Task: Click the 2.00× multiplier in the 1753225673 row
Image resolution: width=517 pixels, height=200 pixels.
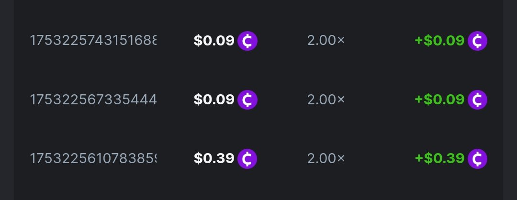Action: click(326, 100)
